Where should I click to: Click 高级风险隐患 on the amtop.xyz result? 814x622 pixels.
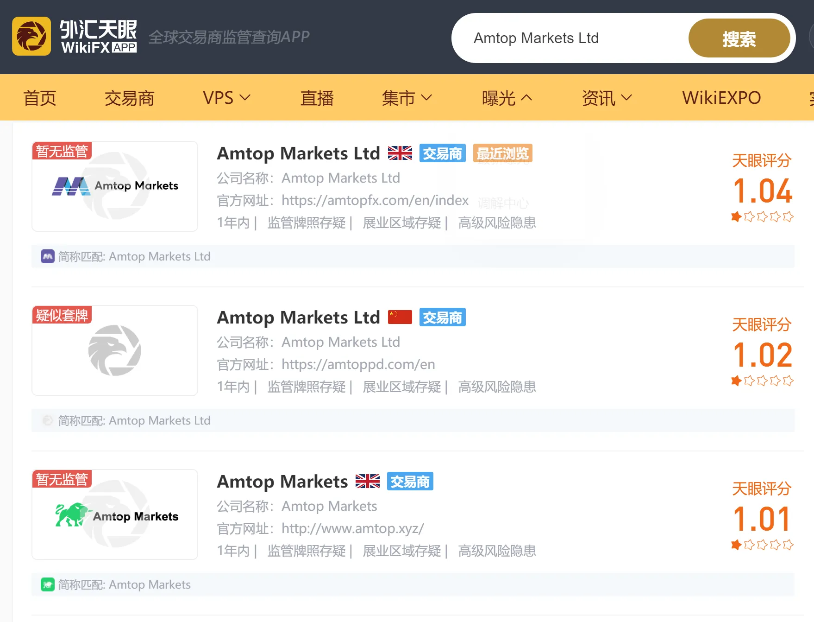click(497, 551)
